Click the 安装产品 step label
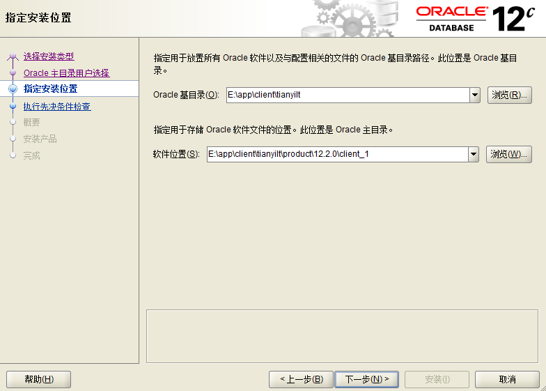 pyautogui.click(x=40, y=139)
